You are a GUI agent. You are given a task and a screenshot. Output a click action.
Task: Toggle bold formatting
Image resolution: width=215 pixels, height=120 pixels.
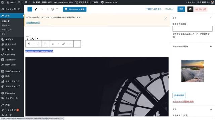[52, 44]
